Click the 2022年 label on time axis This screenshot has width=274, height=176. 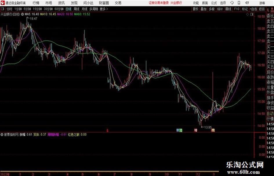pos(5,174)
